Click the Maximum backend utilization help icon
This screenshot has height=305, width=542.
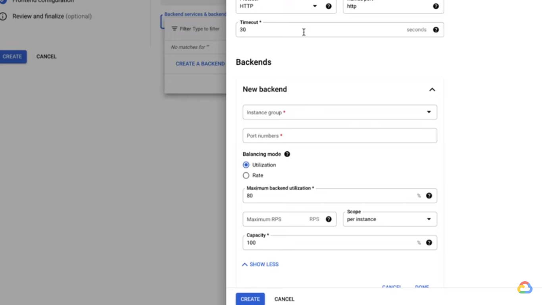(429, 195)
